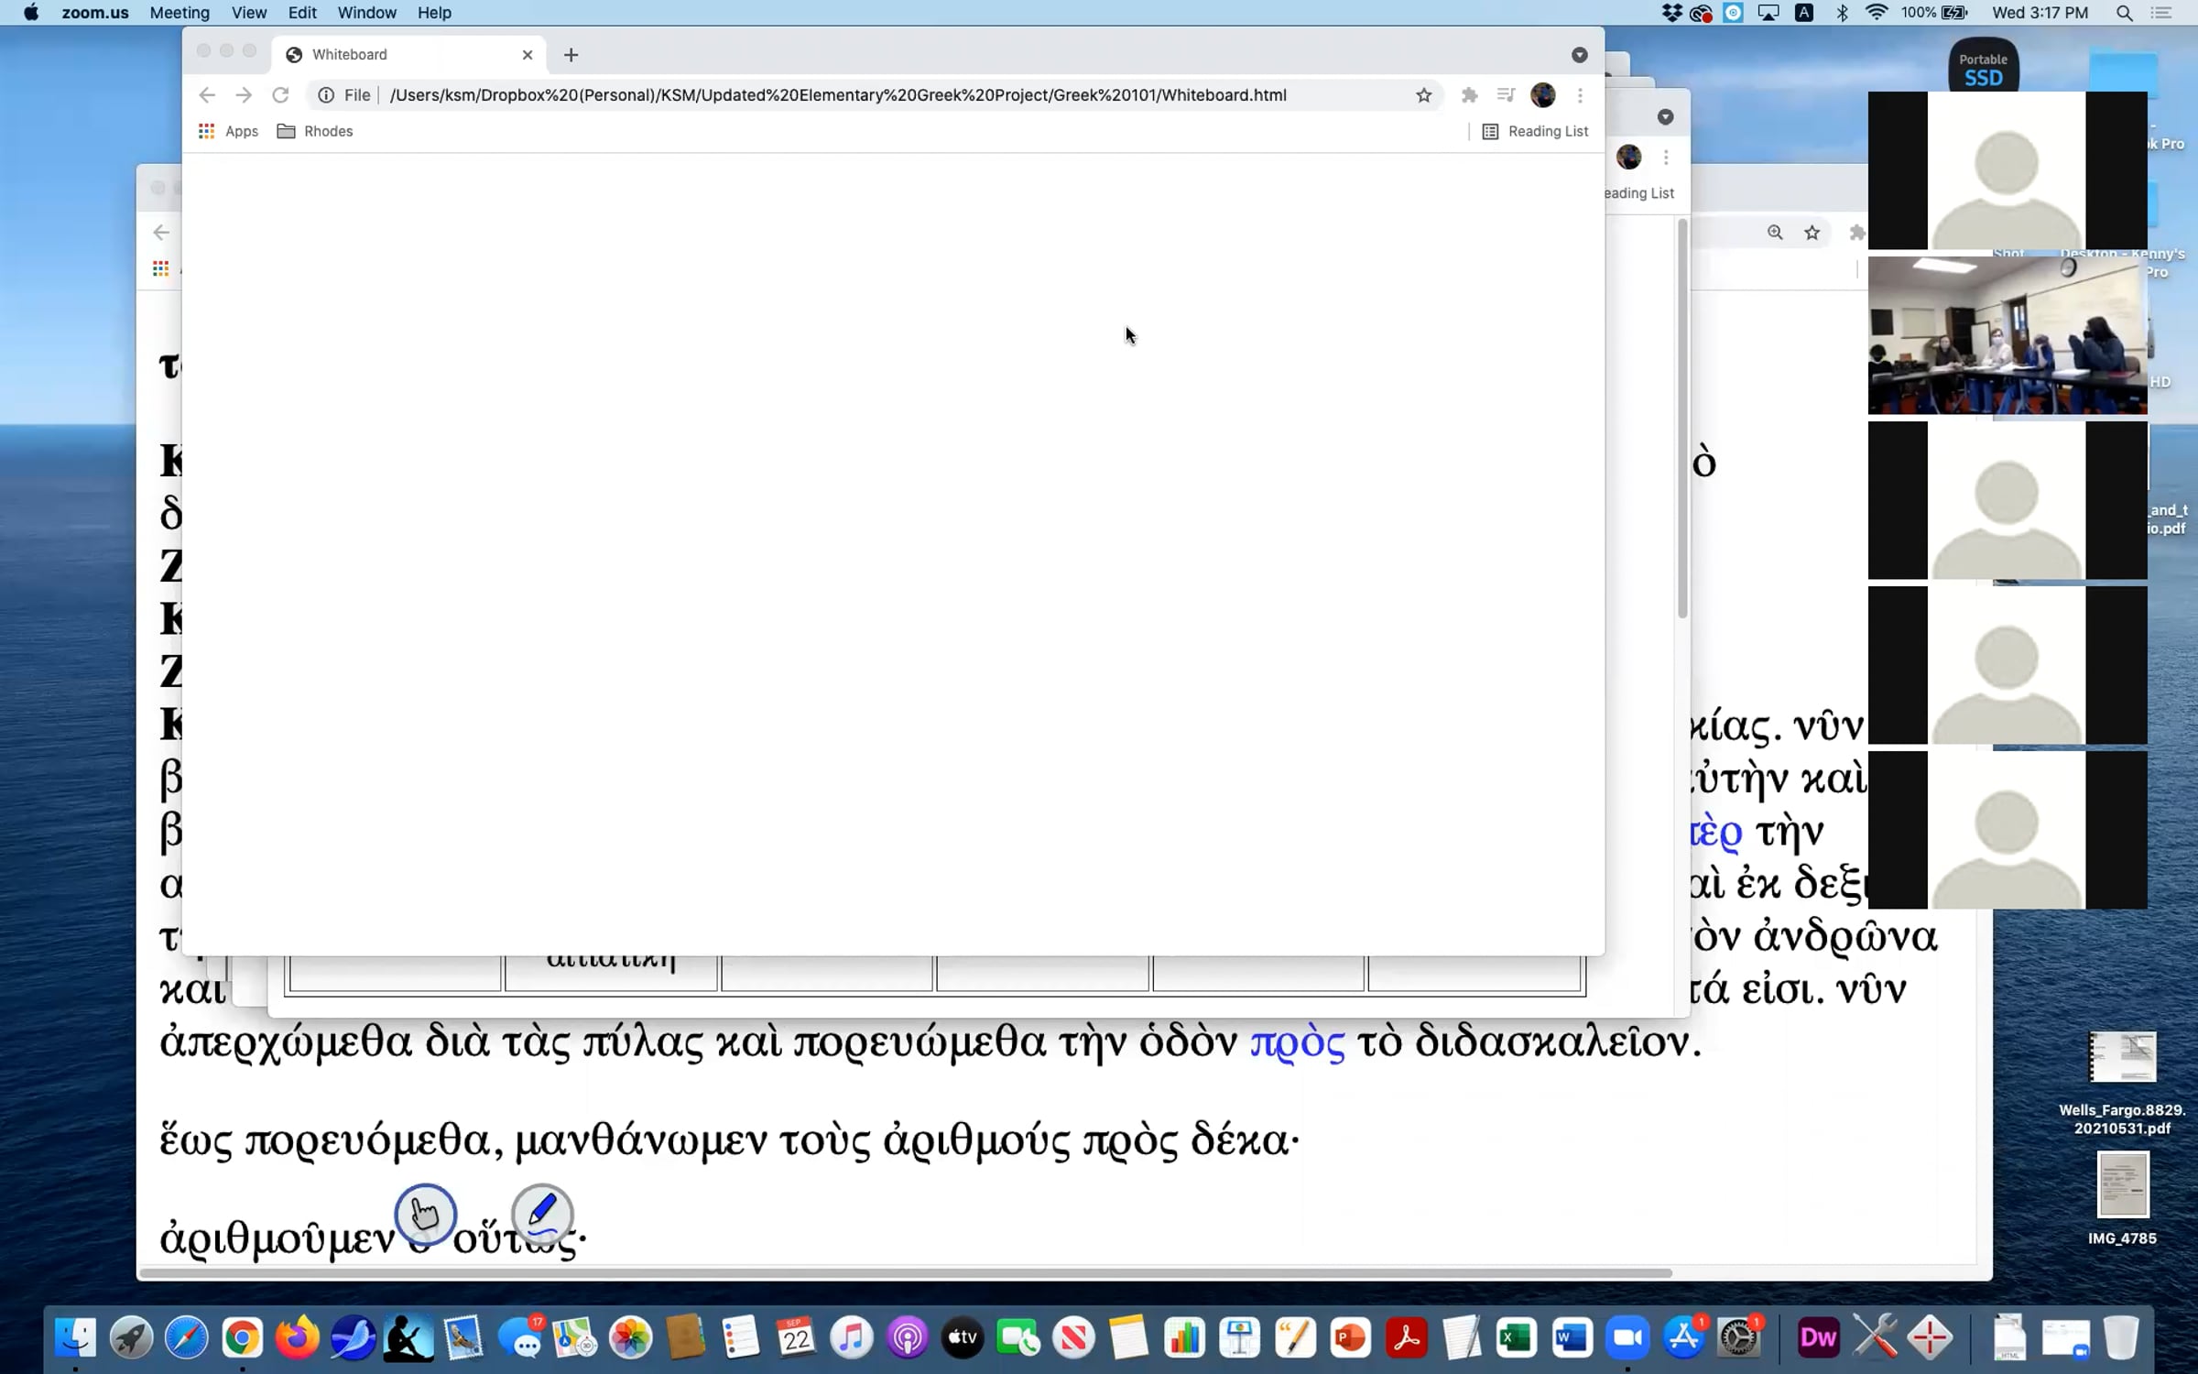Image resolution: width=2198 pixels, height=1374 pixels.
Task: Launch Adobe Dreamweaver from the Dock
Action: pyautogui.click(x=1819, y=1338)
